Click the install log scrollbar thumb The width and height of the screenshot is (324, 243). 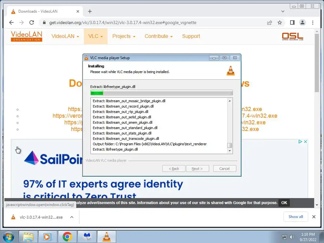pyautogui.click(x=230, y=145)
